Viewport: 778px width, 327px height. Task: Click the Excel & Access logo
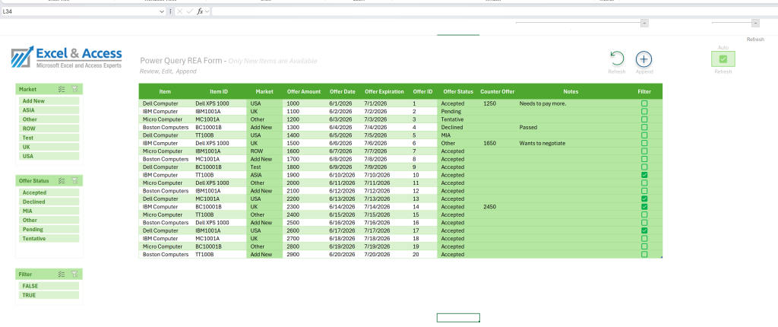pyautogui.click(x=67, y=58)
